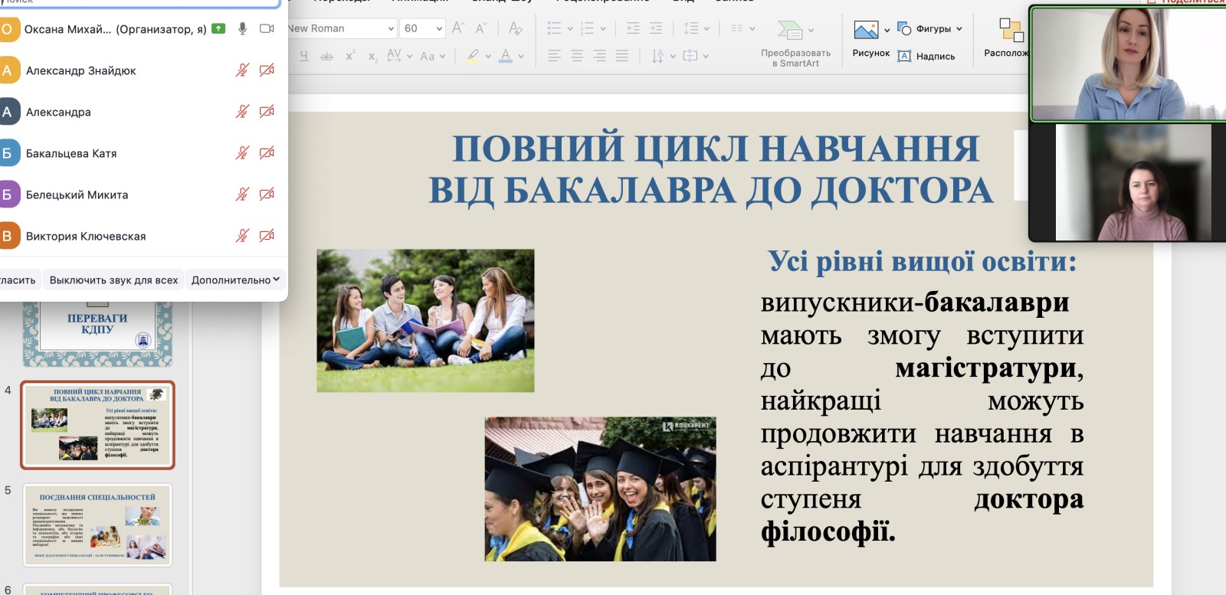Increase the list indent level
1226x595 pixels.
(656, 28)
